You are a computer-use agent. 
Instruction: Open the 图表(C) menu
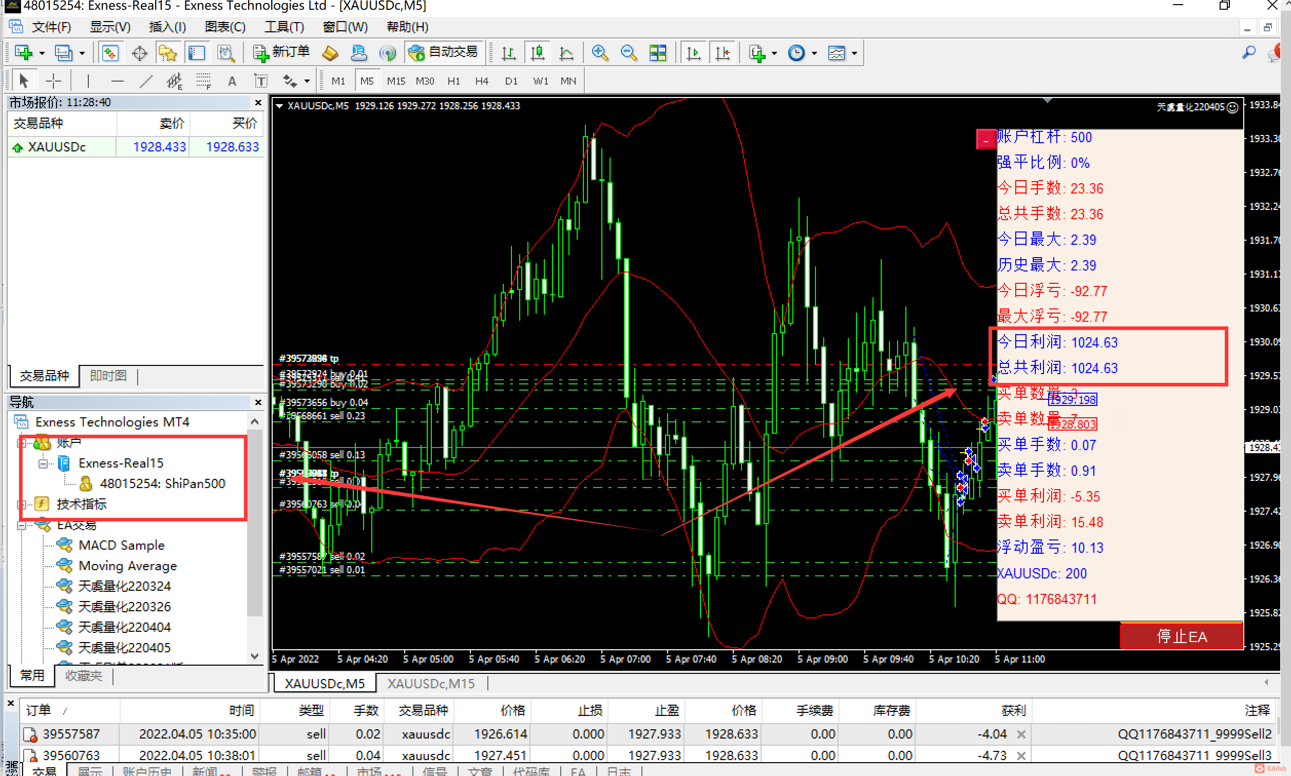[225, 27]
